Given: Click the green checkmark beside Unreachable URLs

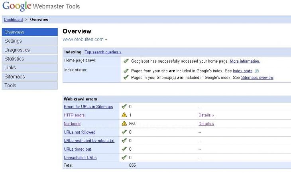Looking at the screenshot, I should (124, 157).
